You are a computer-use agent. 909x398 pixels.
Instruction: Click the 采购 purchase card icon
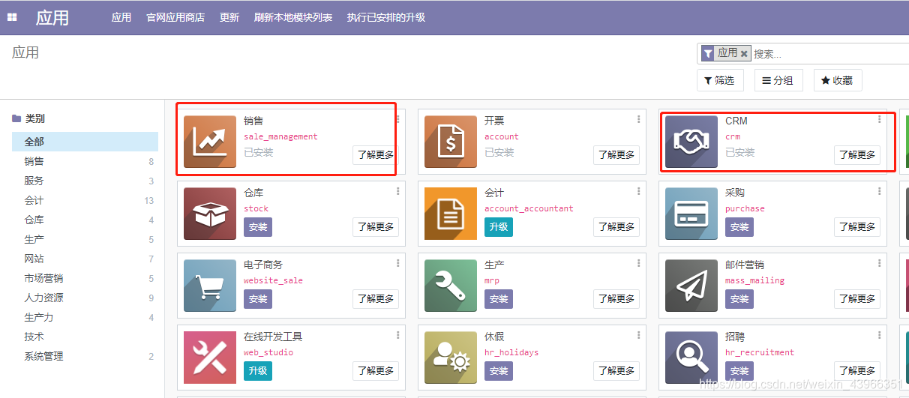(x=691, y=213)
